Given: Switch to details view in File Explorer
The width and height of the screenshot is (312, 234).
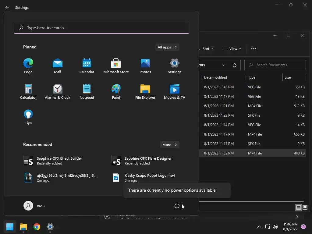Looking at the screenshot, I should pyautogui.click(x=298, y=208).
